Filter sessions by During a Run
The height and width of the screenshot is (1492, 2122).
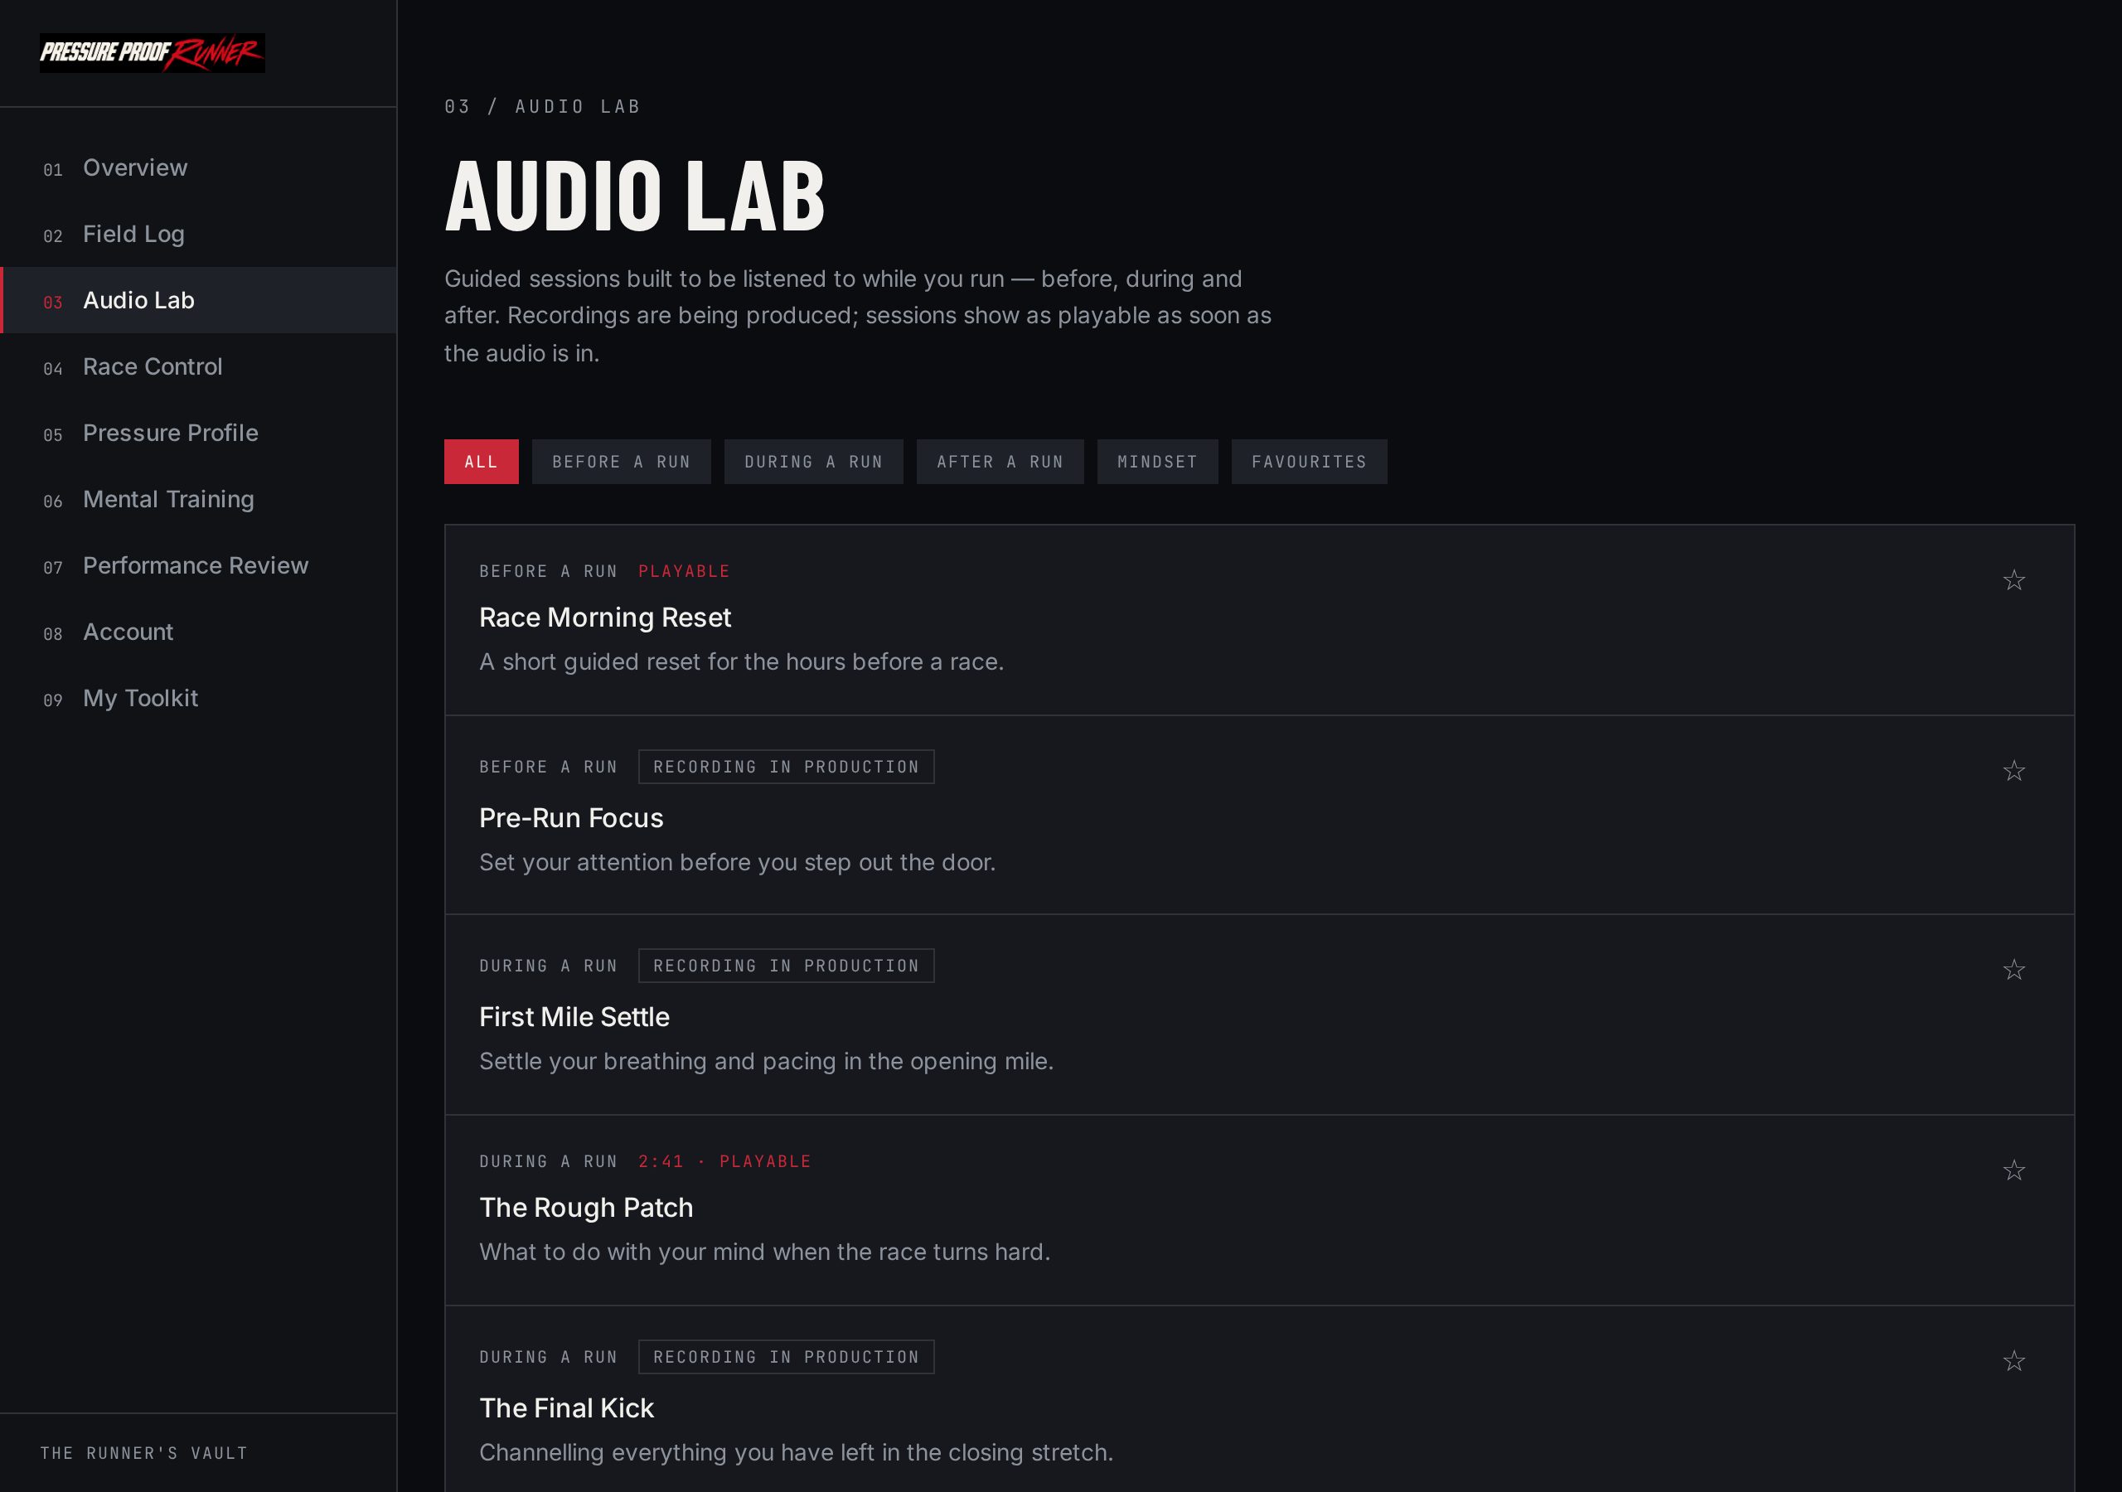pyautogui.click(x=813, y=462)
